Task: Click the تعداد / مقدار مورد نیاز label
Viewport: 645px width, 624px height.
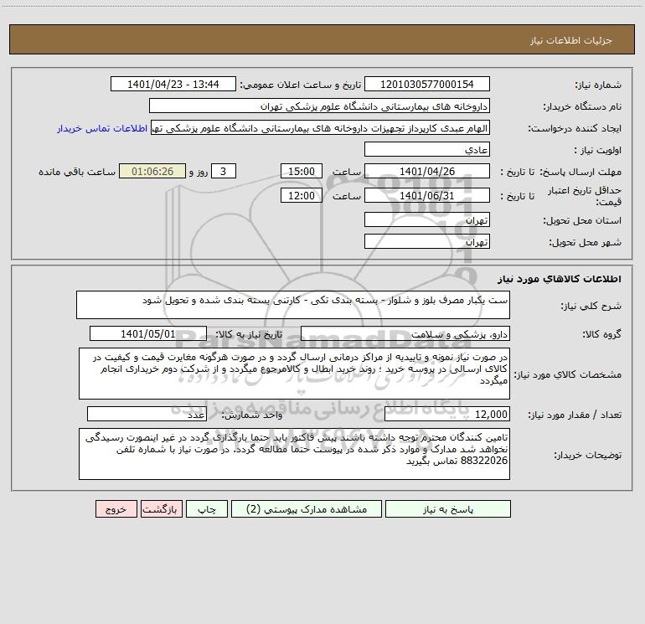Action: [575, 415]
